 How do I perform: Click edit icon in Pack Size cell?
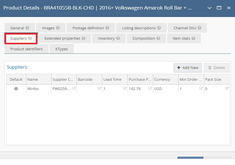point(227,88)
